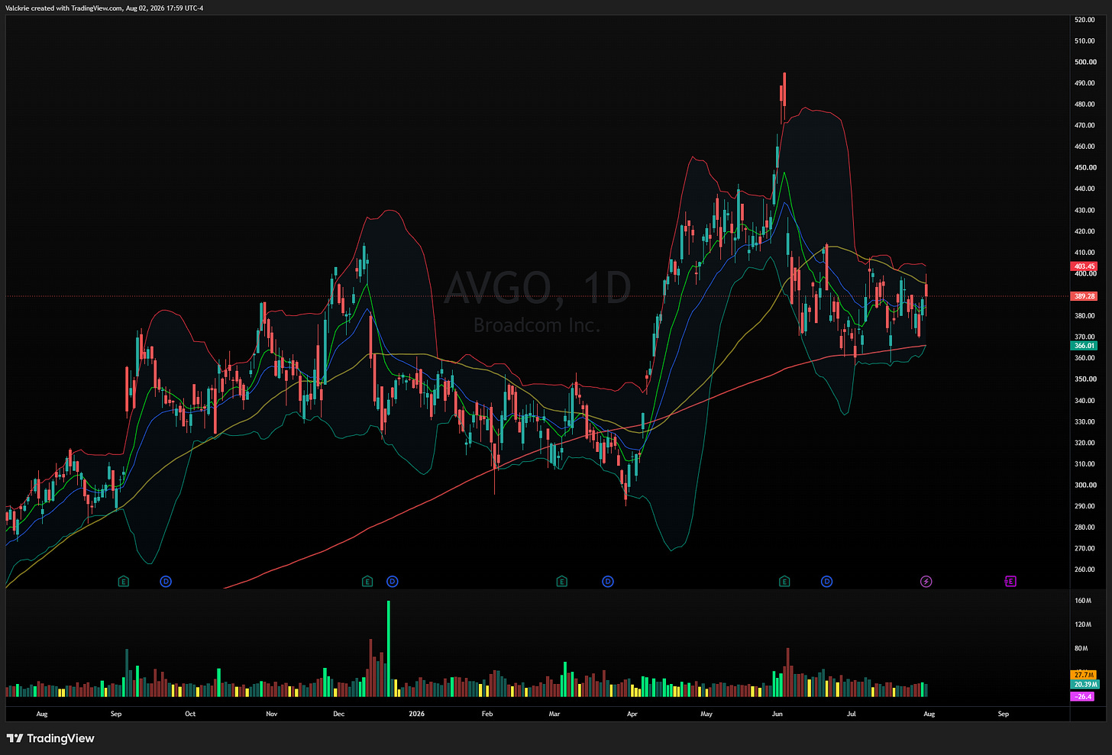Click the 520.00 price axis value
The width and height of the screenshot is (1112, 755).
pyautogui.click(x=1085, y=20)
